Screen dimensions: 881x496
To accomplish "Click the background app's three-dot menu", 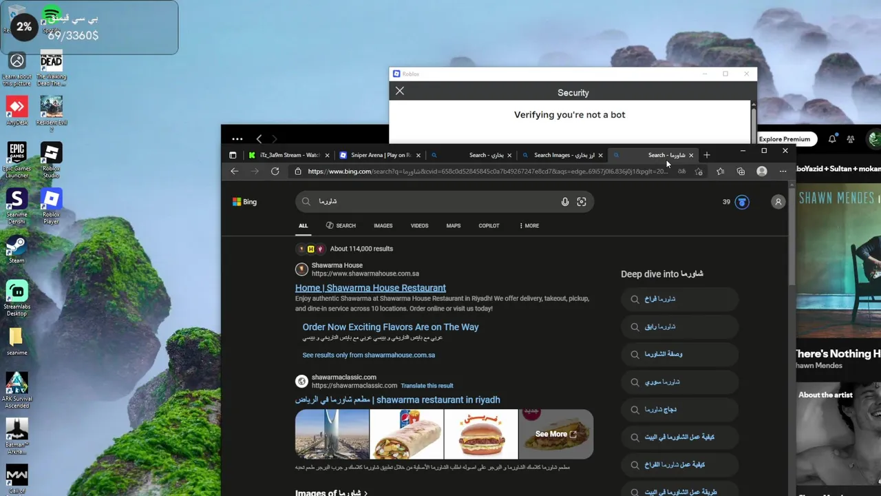I will pos(237,139).
